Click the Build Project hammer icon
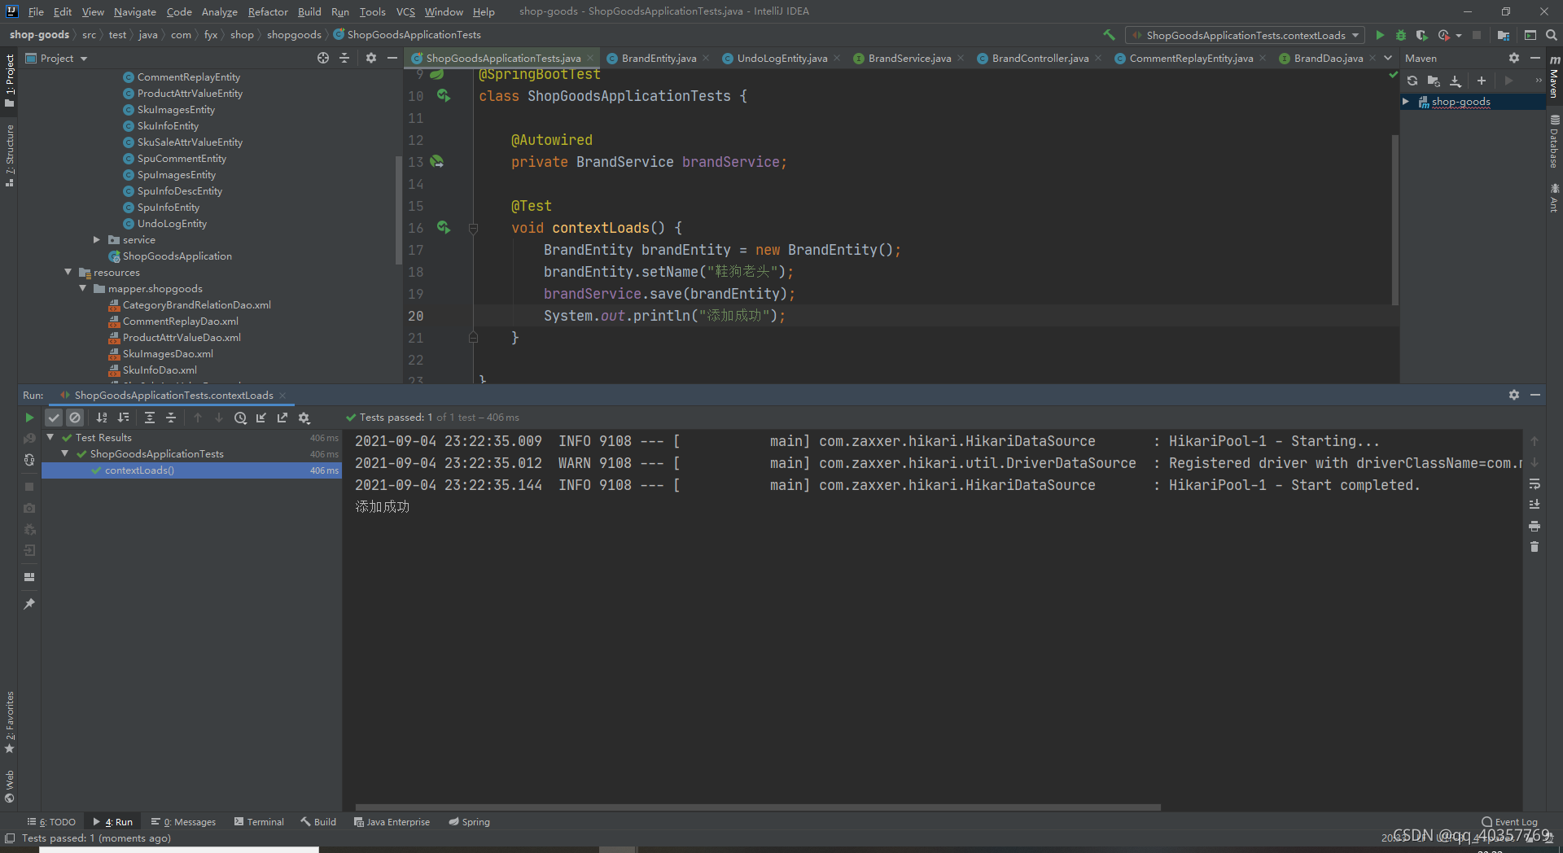Viewport: 1563px width, 853px height. click(x=1109, y=35)
